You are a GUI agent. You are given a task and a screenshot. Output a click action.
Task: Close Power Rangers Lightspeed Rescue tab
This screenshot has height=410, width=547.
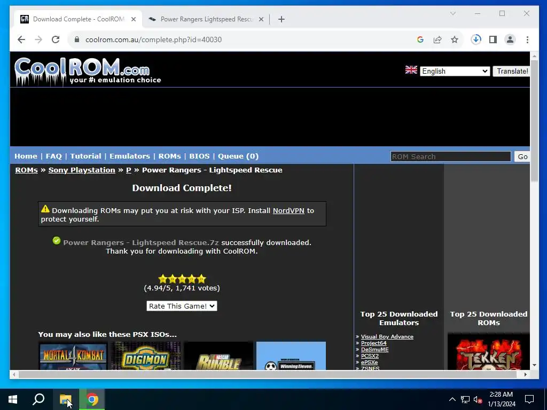click(x=261, y=19)
